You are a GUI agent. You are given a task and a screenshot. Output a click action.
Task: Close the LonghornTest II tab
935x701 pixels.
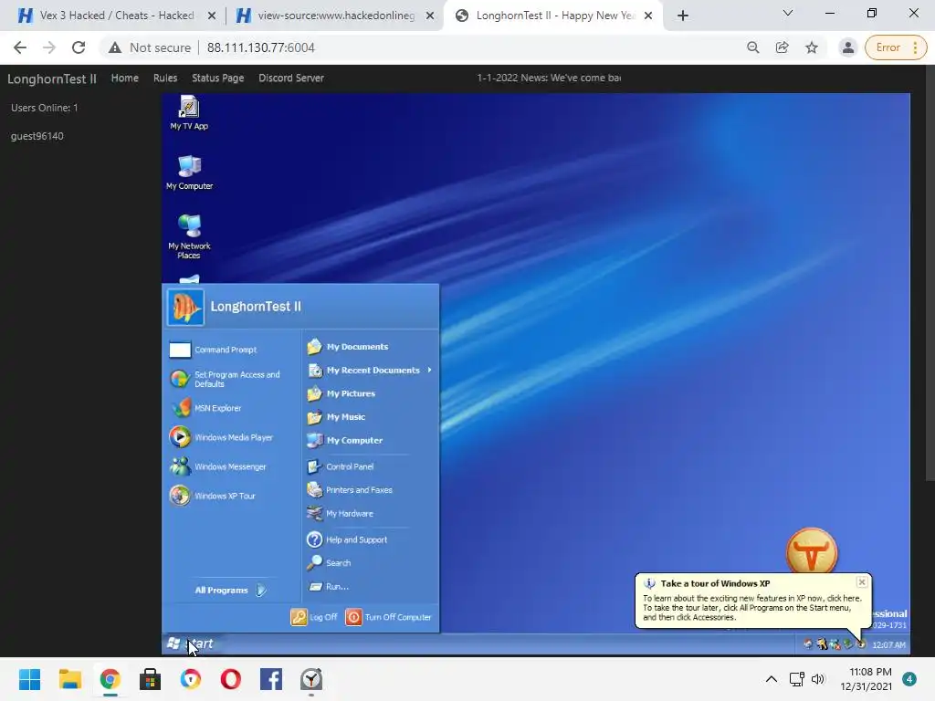point(648,16)
